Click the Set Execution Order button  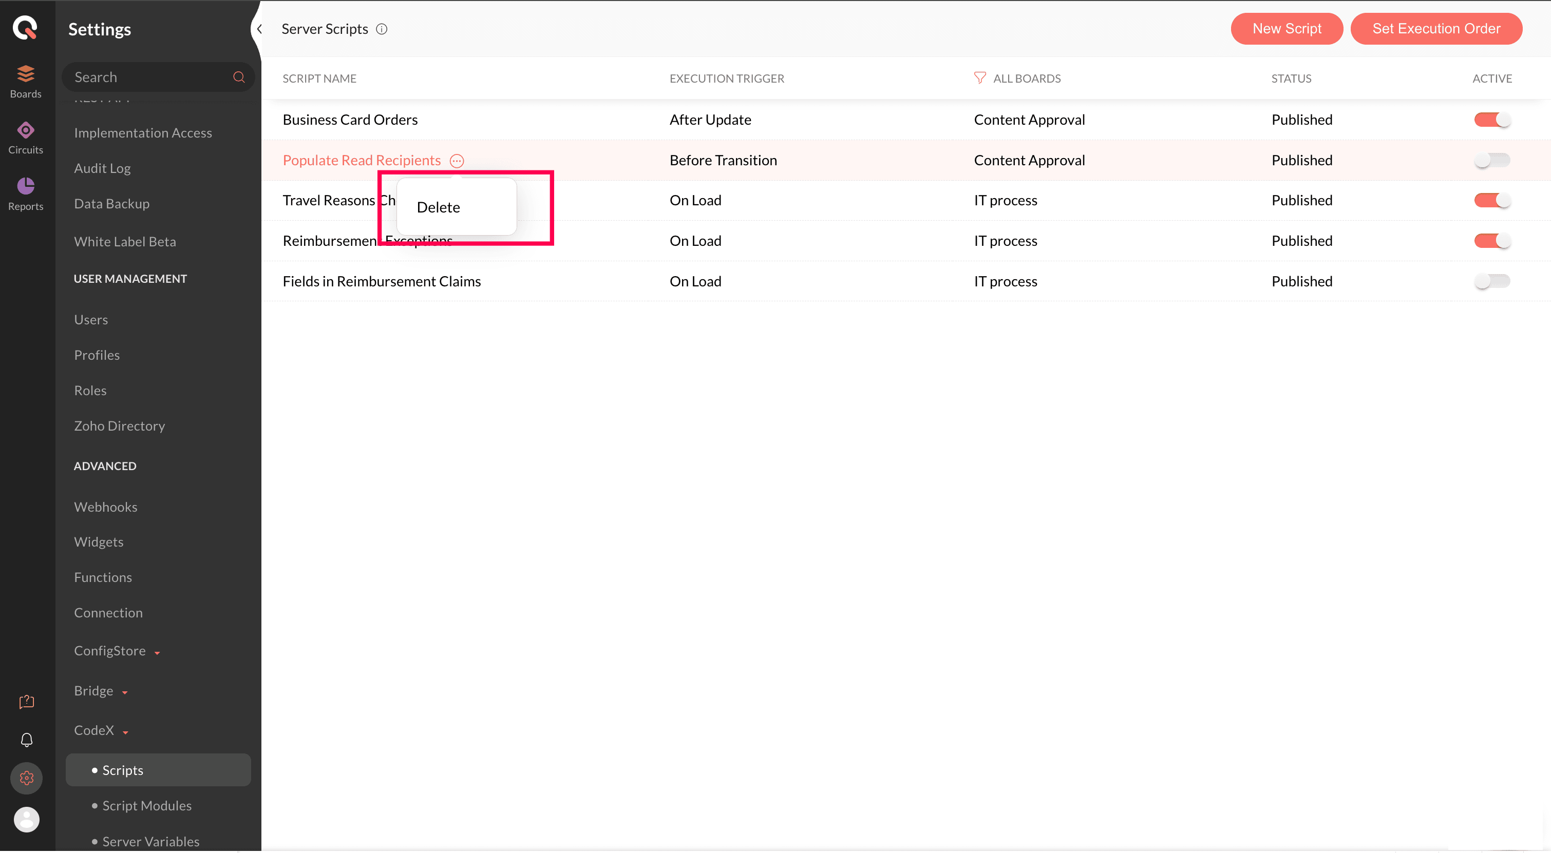point(1436,29)
